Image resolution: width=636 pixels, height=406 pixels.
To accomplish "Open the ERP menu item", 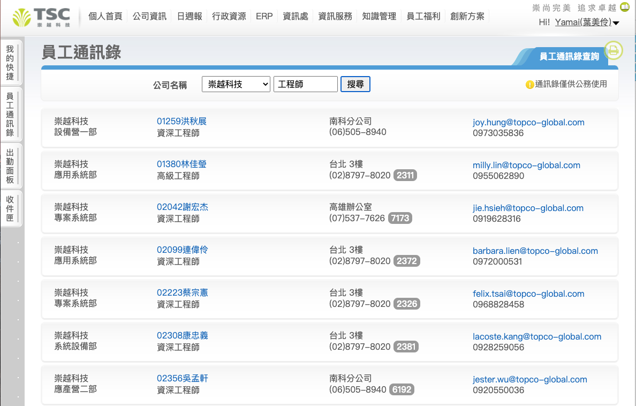I will point(264,16).
